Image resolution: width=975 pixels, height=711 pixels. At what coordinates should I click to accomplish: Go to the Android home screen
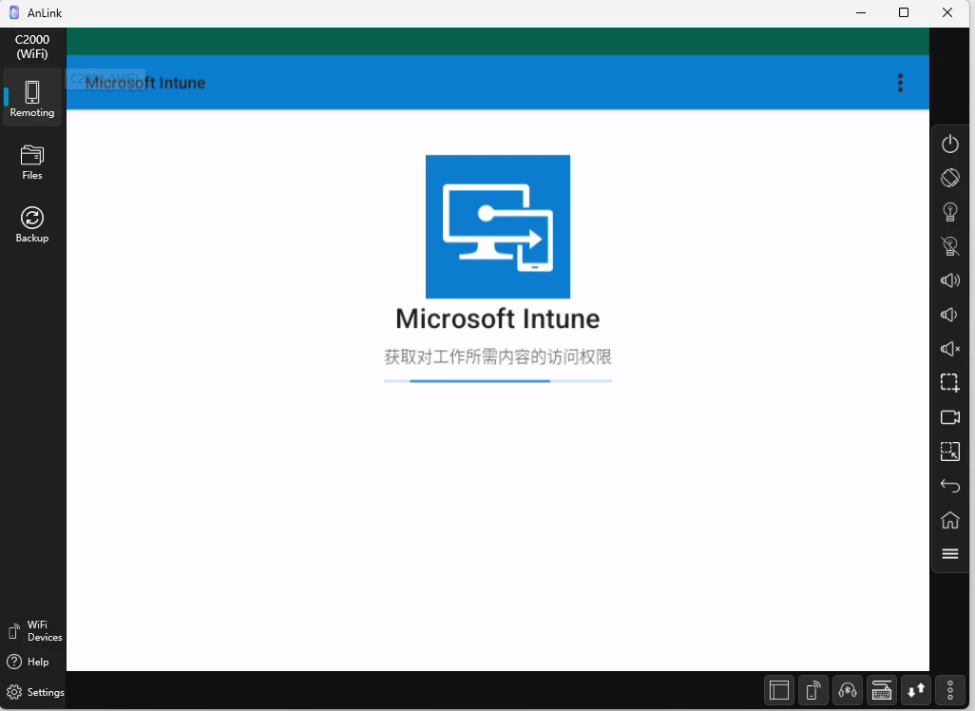(x=949, y=519)
